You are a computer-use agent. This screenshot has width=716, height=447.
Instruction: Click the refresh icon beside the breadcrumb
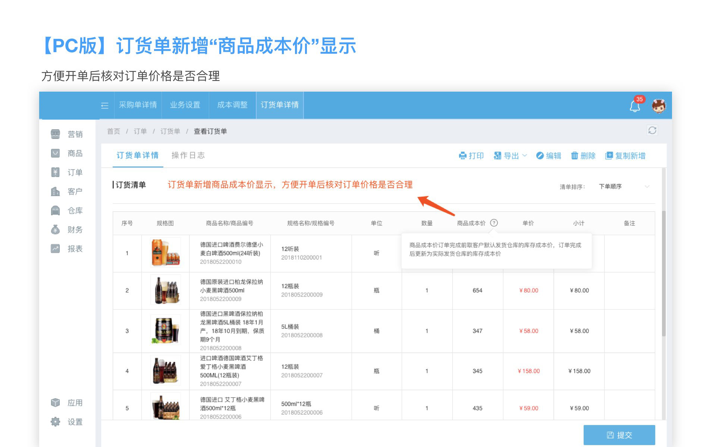(652, 130)
